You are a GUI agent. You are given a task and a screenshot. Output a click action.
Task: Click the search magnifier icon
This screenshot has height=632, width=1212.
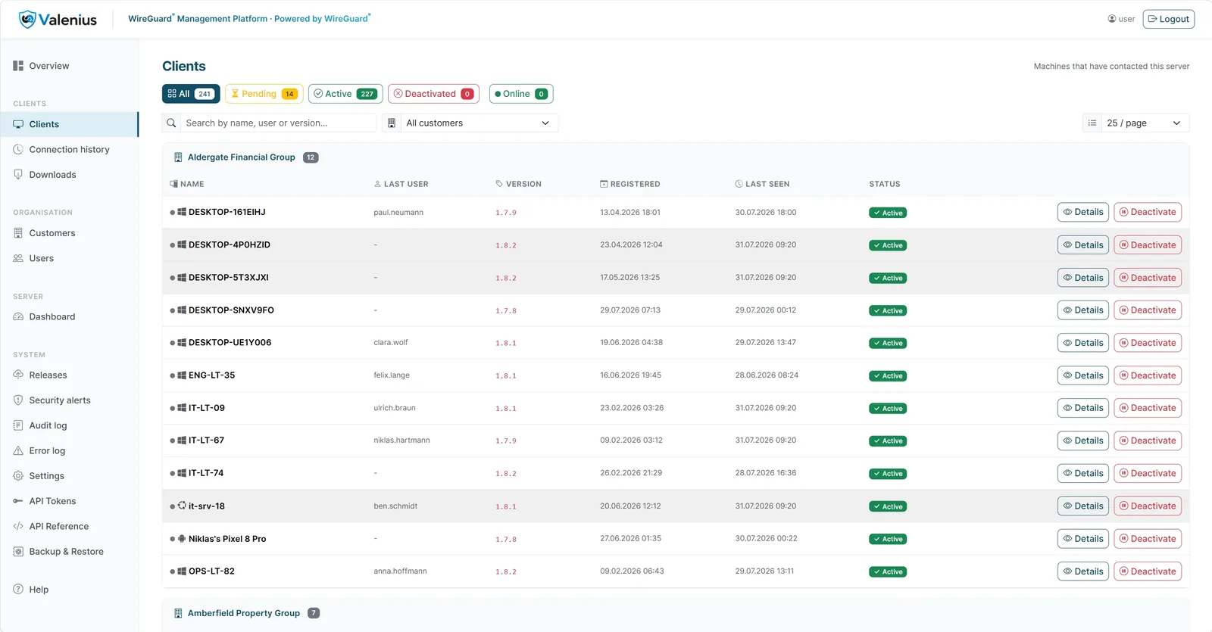click(172, 123)
